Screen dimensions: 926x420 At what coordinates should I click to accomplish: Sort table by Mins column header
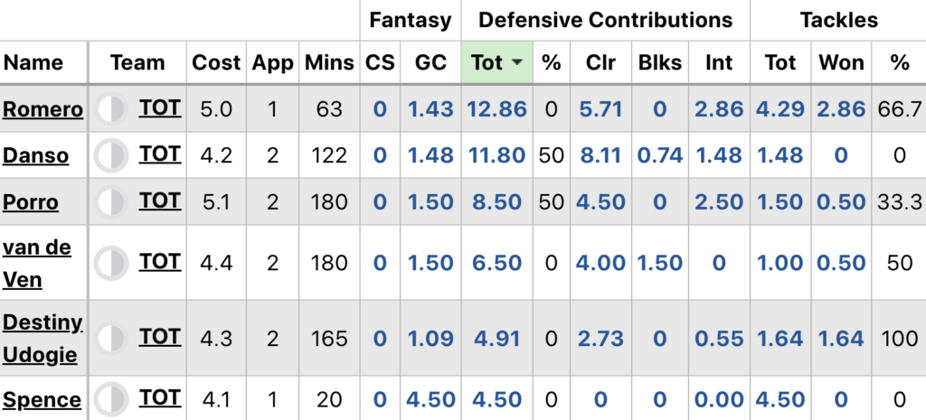pyautogui.click(x=329, y=63)
